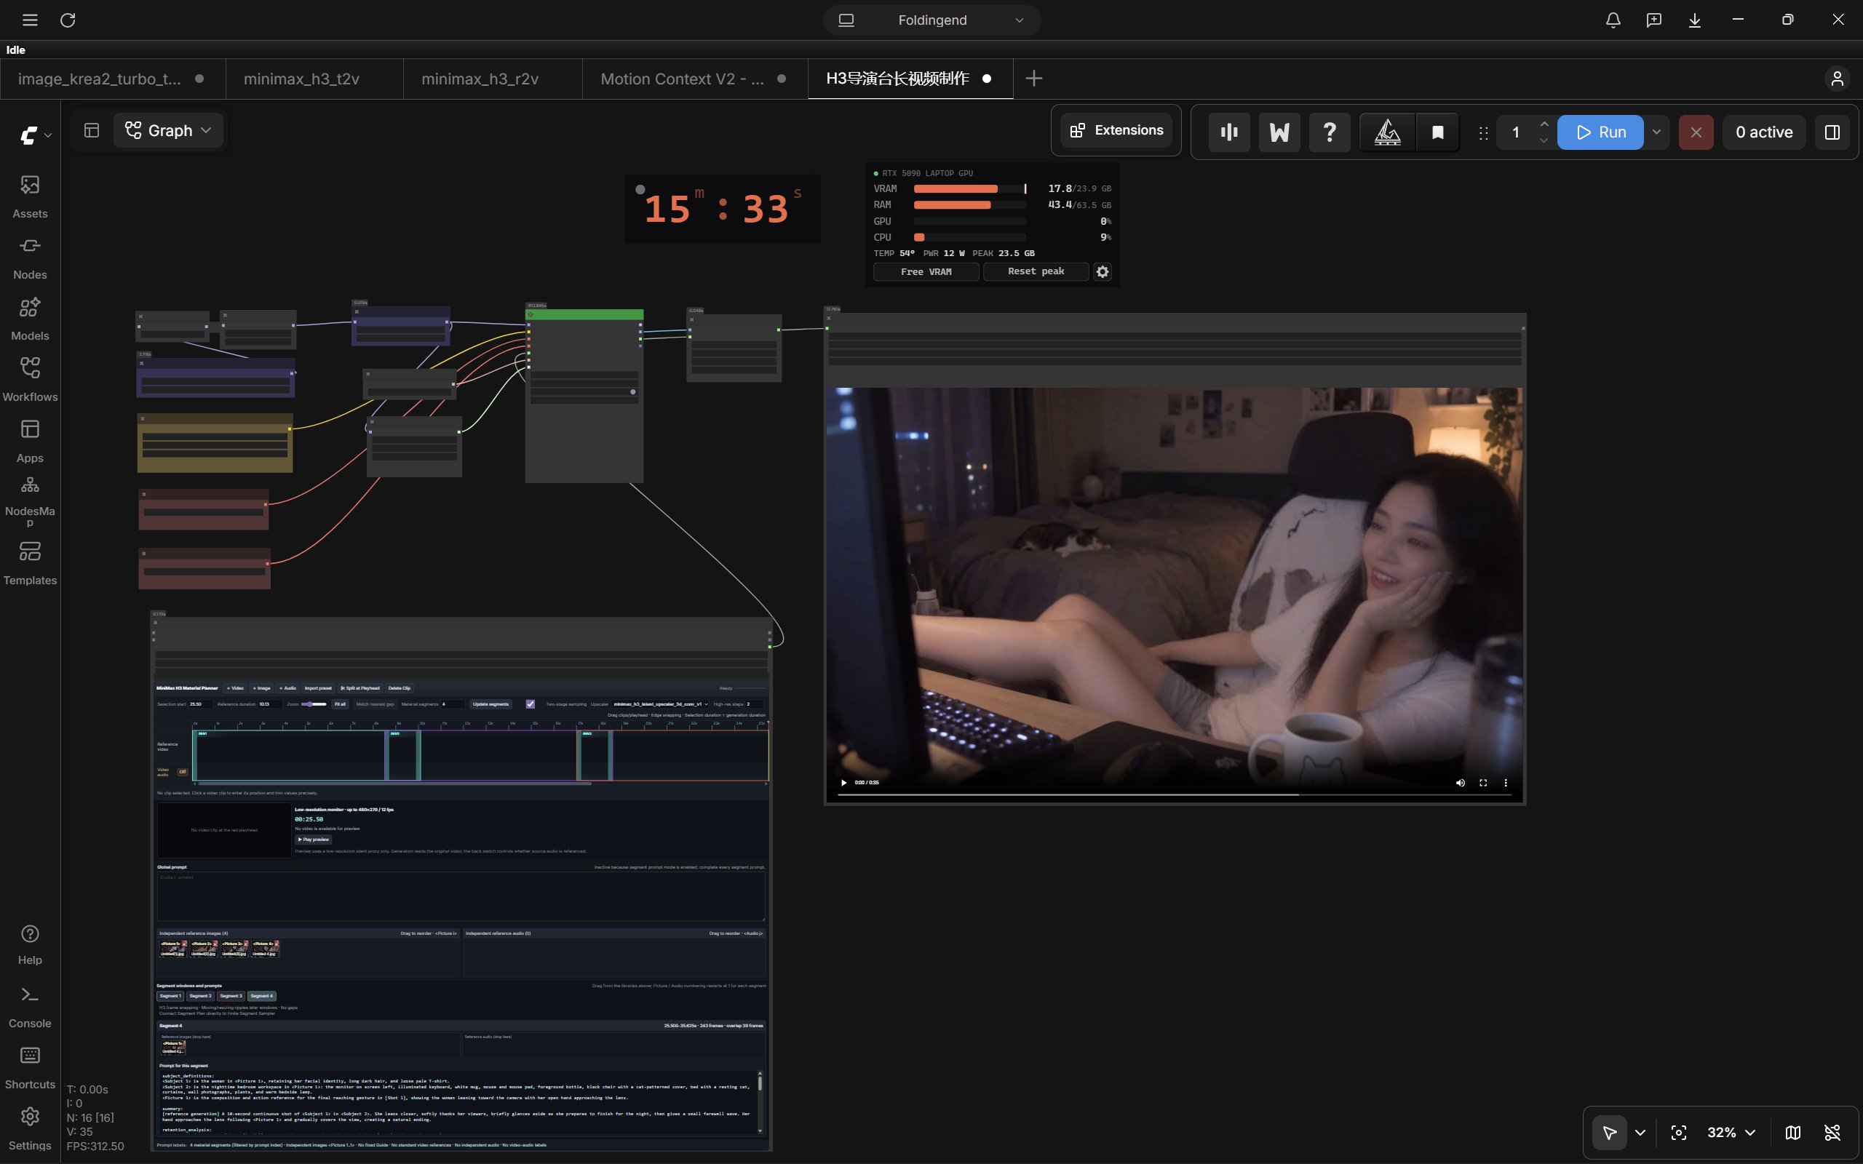Open the GPU monitor settings gear

pos(1103,272)
